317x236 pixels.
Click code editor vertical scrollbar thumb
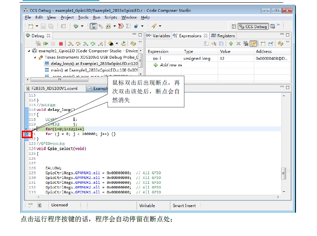pos(284,173)
